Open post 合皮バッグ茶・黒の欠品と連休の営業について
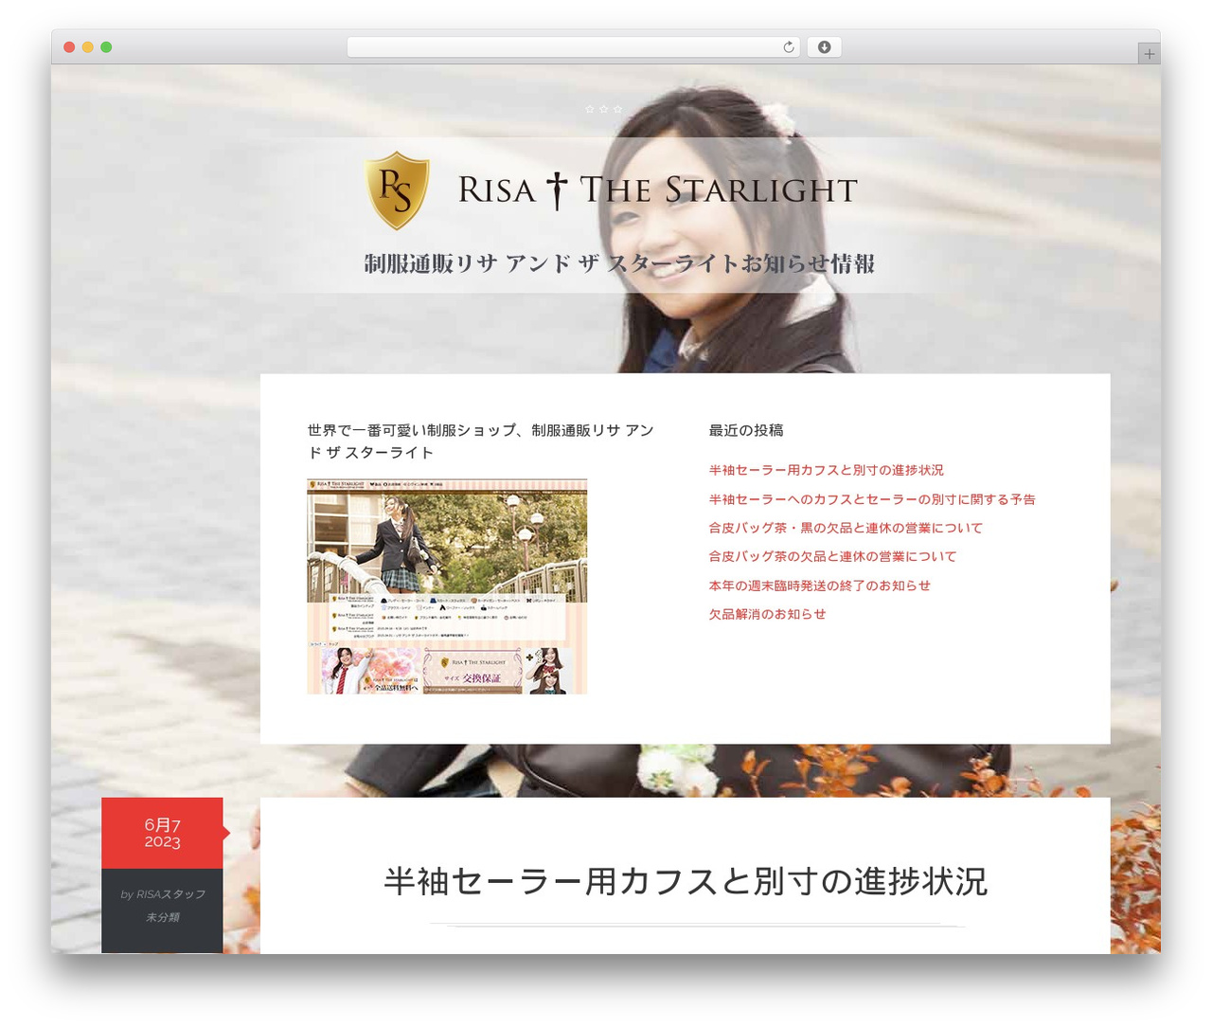 click(x=846, y=528)
